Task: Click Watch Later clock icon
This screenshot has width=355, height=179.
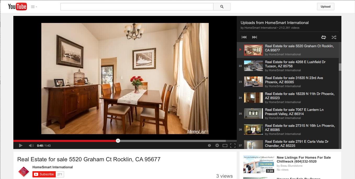Action: (x=209, y=146)
